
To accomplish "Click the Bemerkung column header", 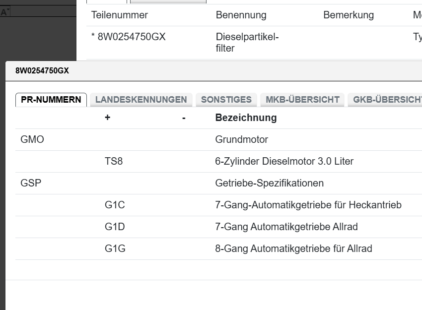I will [349, 15].
